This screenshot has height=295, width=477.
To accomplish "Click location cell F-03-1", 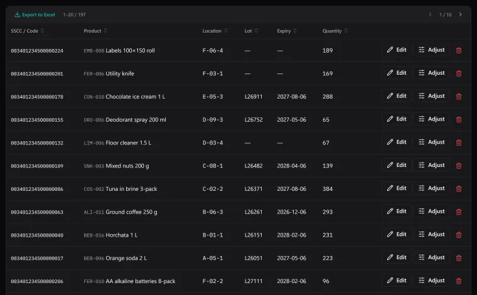I will coord(213,73).
